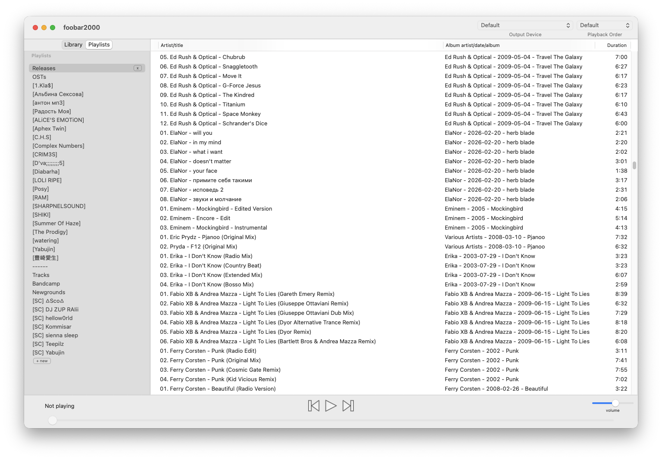
Task: Open the [SC] DJ ZUP RAIii playlist
Action: click(x=87, y=309)
